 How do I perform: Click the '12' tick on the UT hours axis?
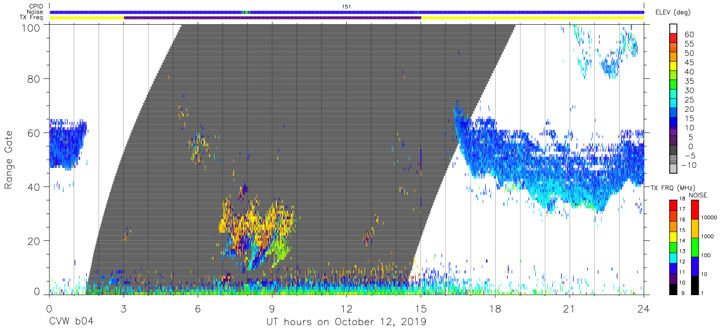point(347,309)
